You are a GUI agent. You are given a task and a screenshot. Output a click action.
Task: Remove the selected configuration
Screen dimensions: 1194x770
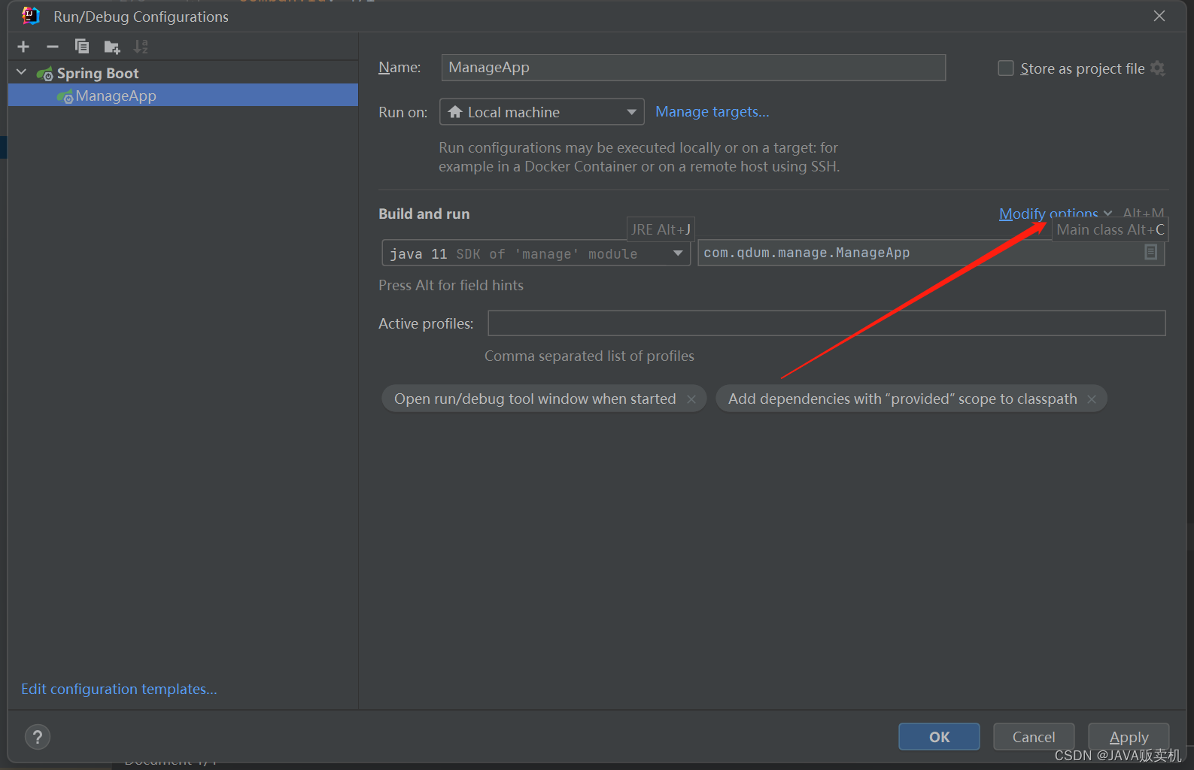point(53,47)
